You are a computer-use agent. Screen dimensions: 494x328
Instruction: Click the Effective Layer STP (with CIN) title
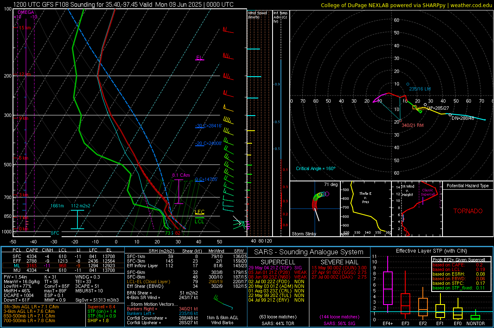point(431,251)
